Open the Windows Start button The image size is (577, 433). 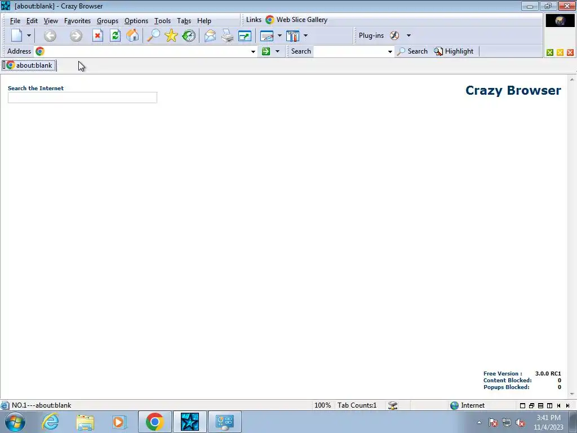(15, 422)
